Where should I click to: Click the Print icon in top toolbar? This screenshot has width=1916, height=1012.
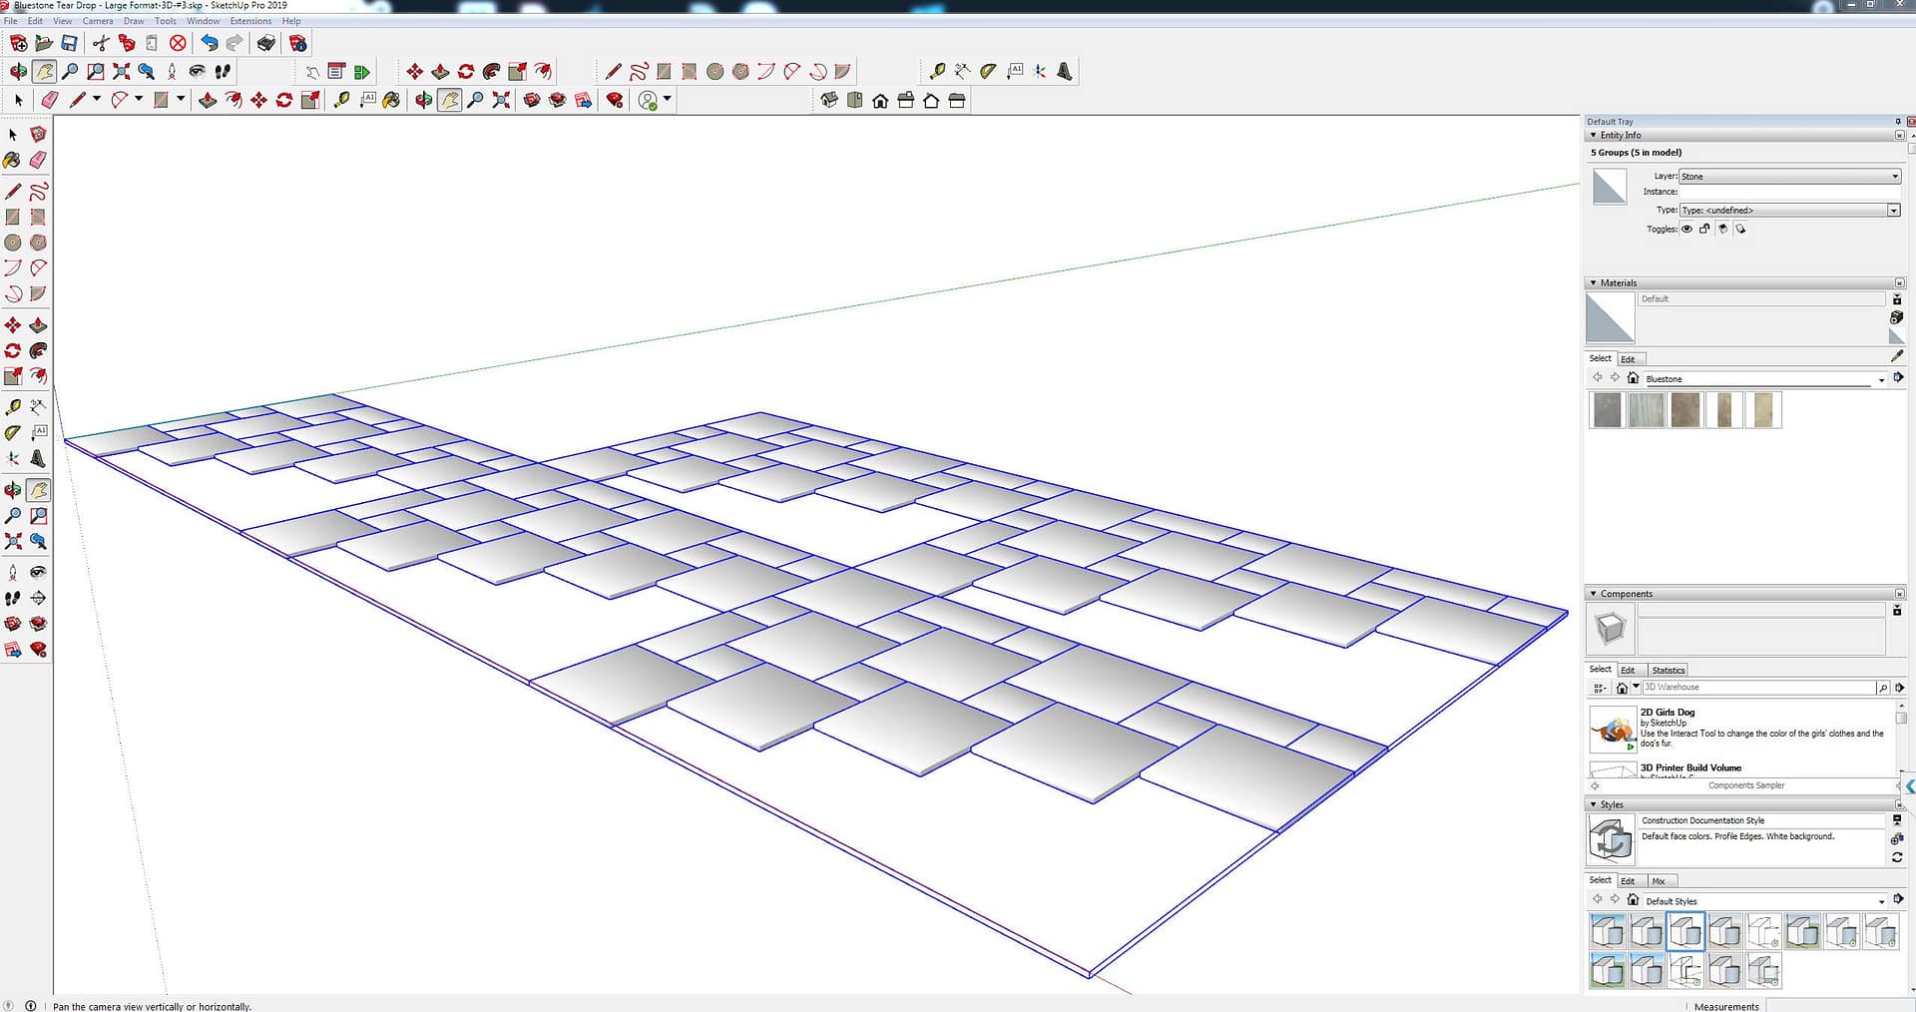click(265, 43)
